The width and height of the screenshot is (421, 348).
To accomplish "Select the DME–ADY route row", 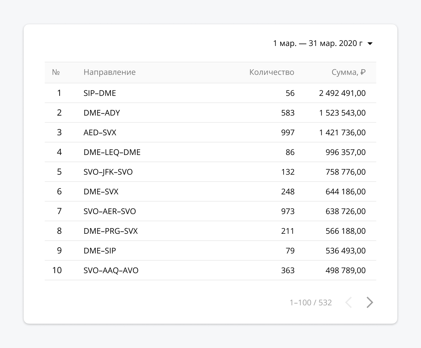I will pyautogui.click(x=101, y=113).
